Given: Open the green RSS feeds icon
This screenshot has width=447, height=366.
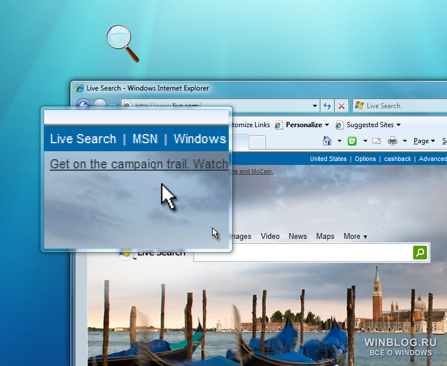Looking at the screenshot, I should coord(353,141).
